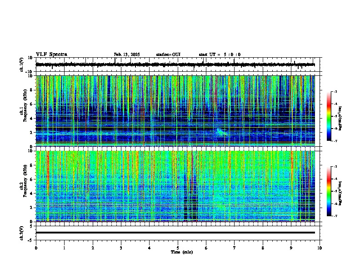Viewport: 360px width, 278px height.
Task: Click the ch.1 "Frequency (kHz)" axis label
Action: tap(25, 106)
